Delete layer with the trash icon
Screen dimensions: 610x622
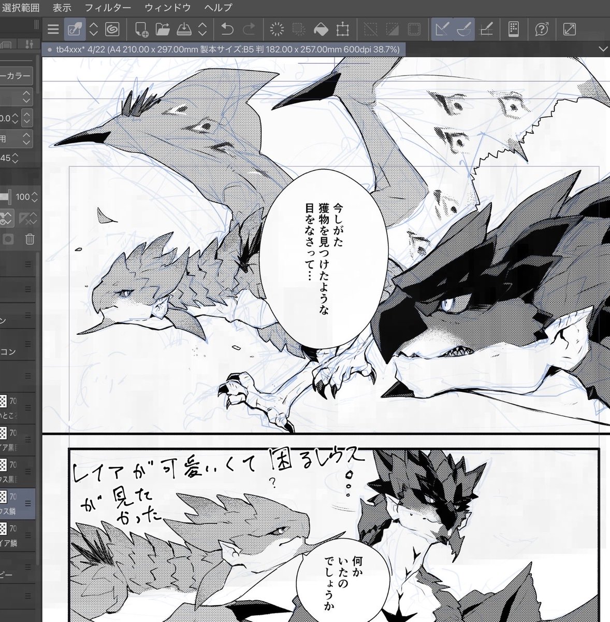[x=30, y=239]
